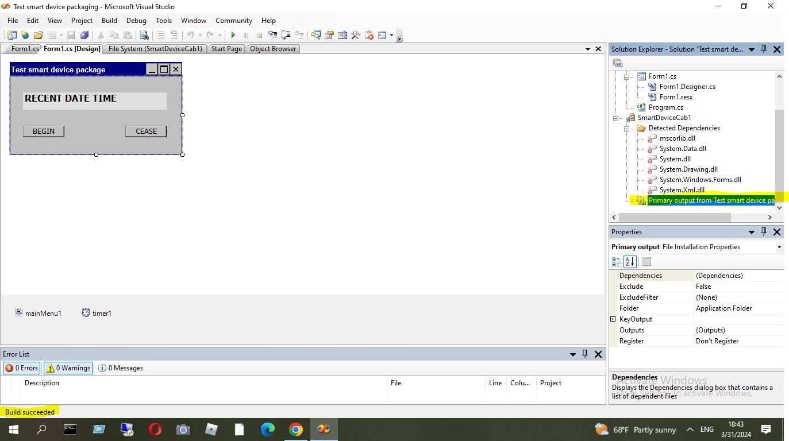The image size is (789, 441).
Task: Click the Solution Explorer toolbar icon
Action: [x=316, y=35]
